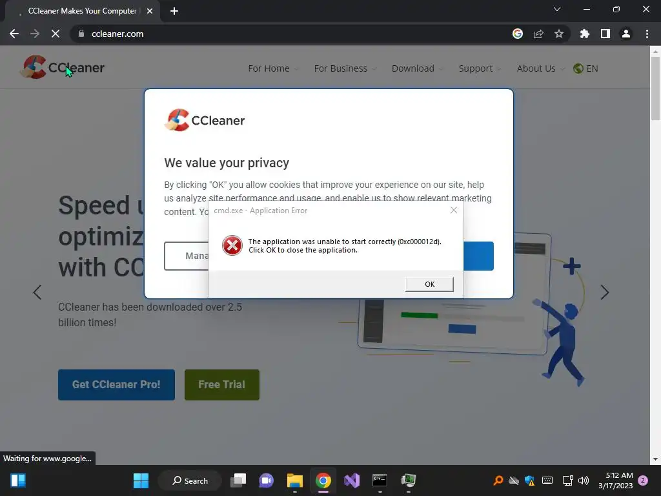
Task: Open a new browser tab
Action: 174,11
